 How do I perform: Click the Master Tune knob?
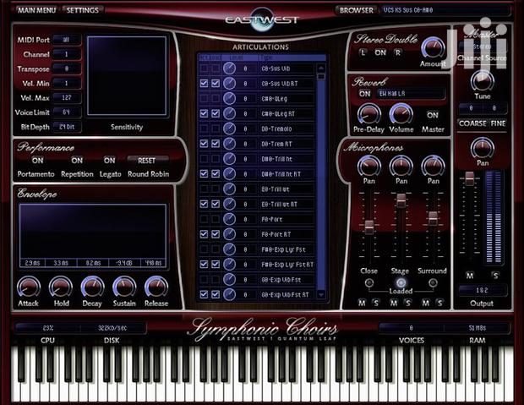pos(483,81)
